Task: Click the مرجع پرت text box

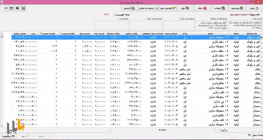Action: coord(112,26)
